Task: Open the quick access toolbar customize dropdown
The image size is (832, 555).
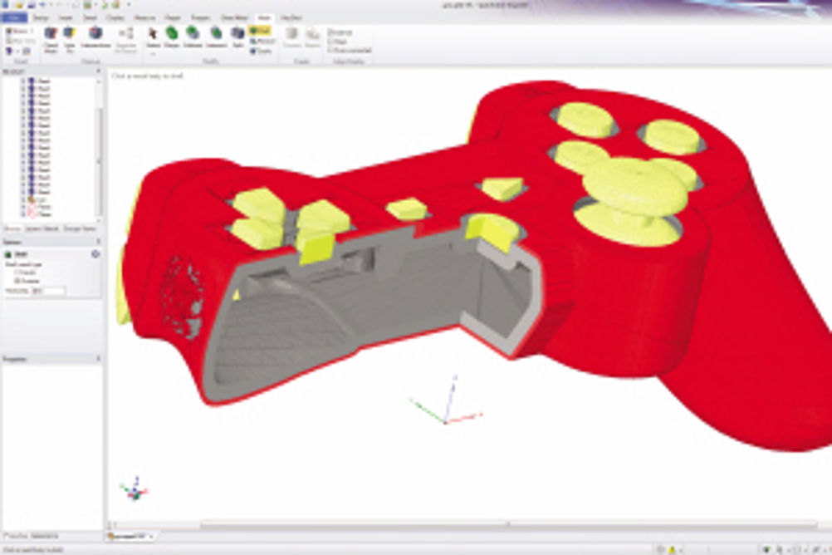Action: (x=129, y=5)
